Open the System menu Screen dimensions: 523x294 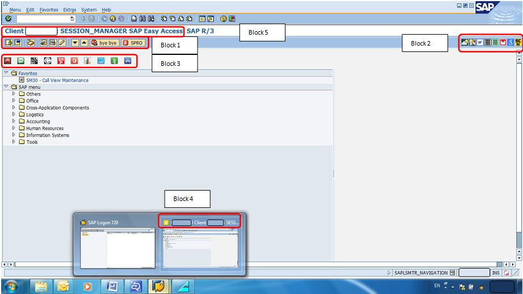click(x=89, y=10)
